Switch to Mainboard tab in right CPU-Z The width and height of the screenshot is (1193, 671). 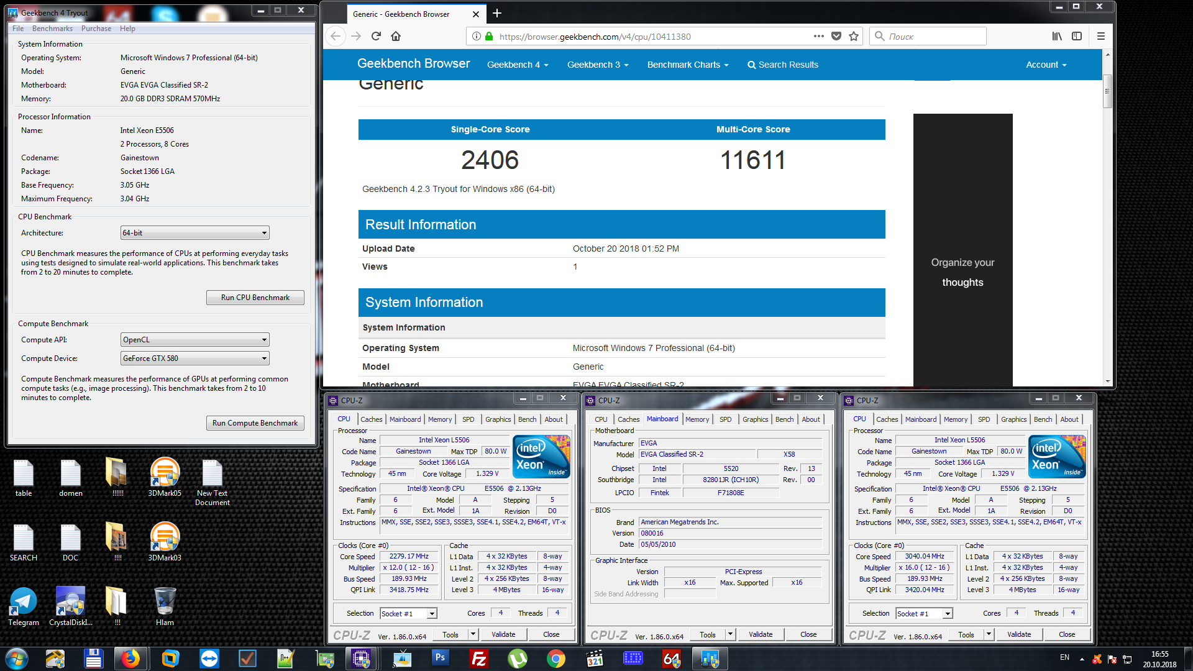(920, 419)
